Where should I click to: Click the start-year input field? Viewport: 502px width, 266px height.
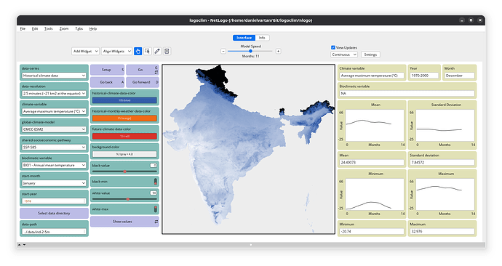pyautogui.click(x=54, y=201)
